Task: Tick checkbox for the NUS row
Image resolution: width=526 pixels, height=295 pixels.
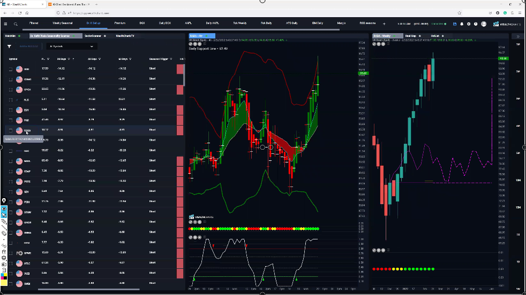Action: click(x=10, y=100)
